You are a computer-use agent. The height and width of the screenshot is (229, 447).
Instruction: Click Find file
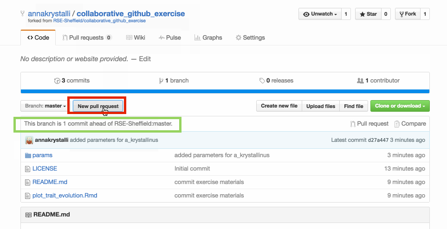pyautogui.click(x=354, y=106)
